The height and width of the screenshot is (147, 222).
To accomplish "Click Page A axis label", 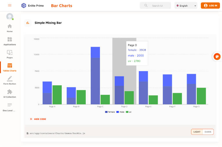I will [52, 107].
